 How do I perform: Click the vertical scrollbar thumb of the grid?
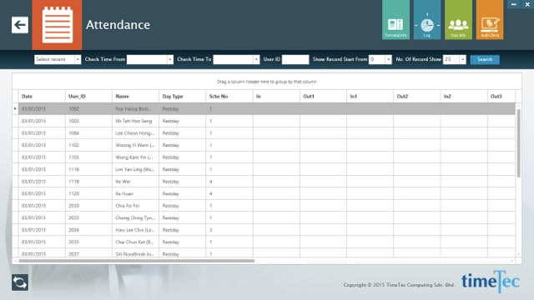point(519,142)
